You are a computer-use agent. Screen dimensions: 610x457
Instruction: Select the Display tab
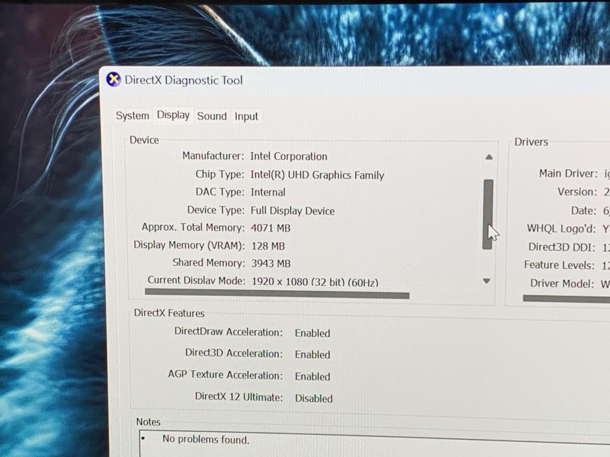[173, 115]
